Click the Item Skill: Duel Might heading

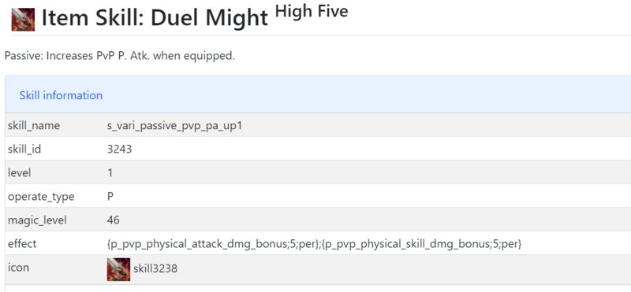pyautogui.click(x=155, y=18)
